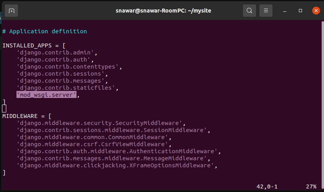
Task: Open the terminal search tool
Action: pyautogui.click(x=249, y=11)
